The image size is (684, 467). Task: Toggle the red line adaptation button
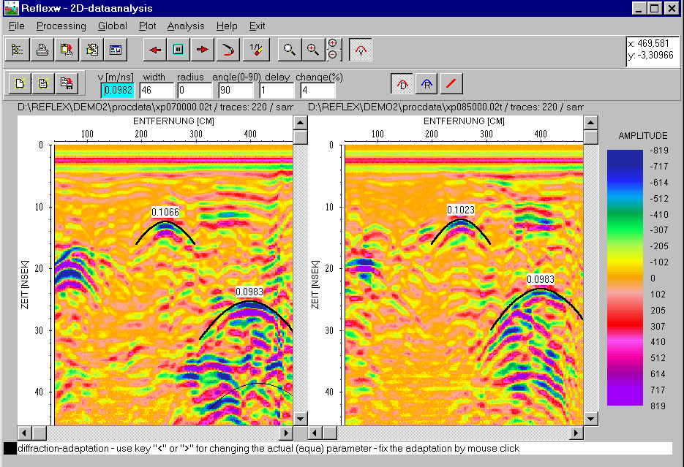pyautogui.click(x=451, y=83)
